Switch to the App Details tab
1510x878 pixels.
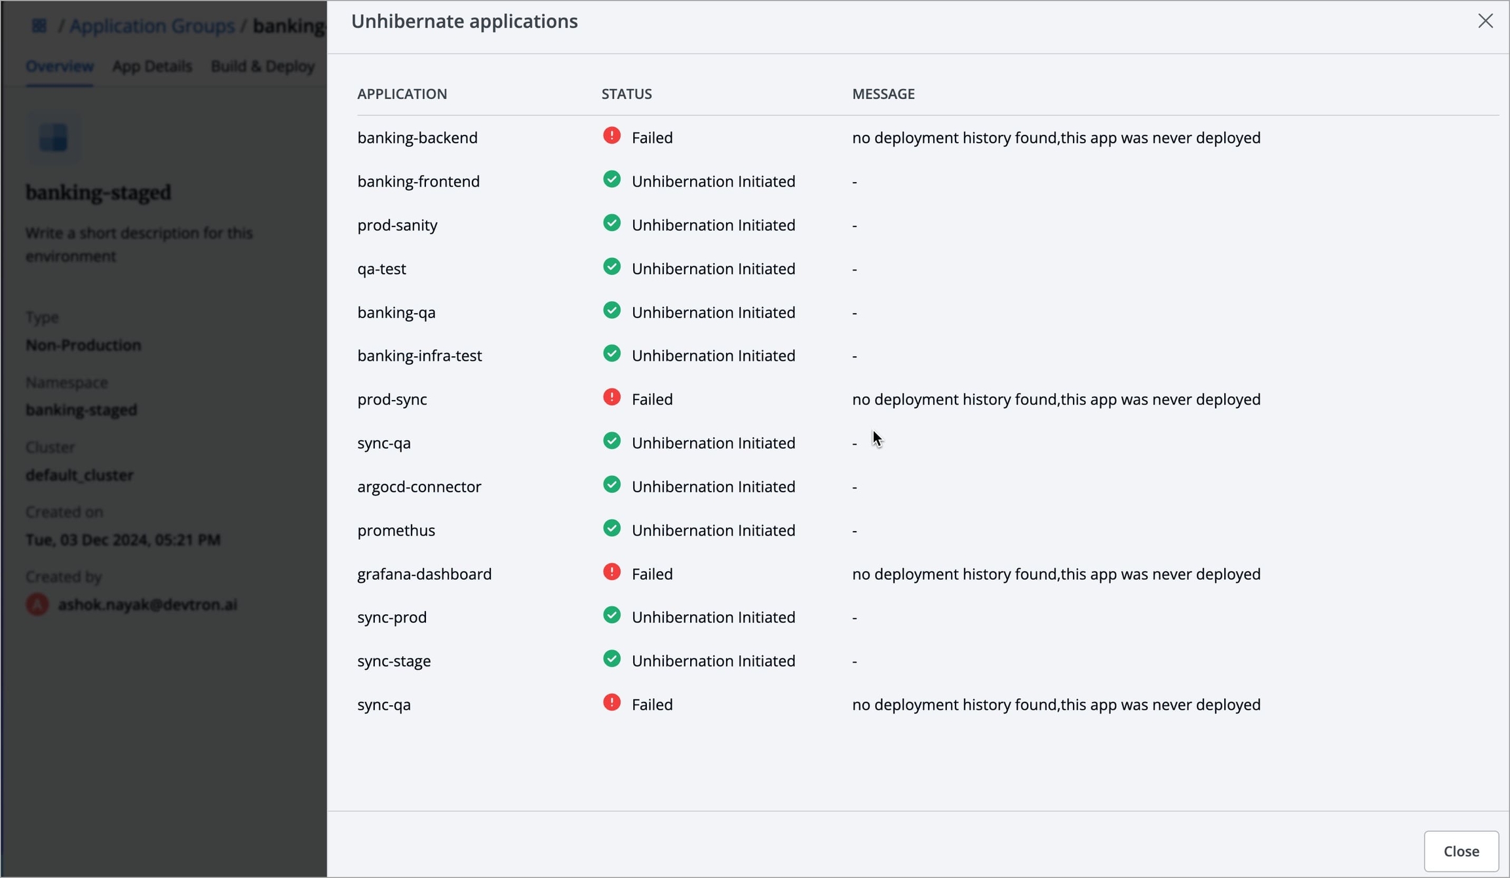[x=152, y=66]
